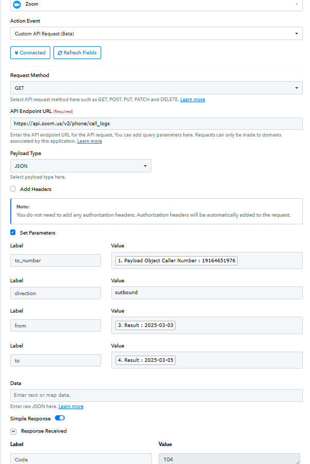Open the Action Event dropdown
This screenshot has width=310, height=464.
click(156, 33)
